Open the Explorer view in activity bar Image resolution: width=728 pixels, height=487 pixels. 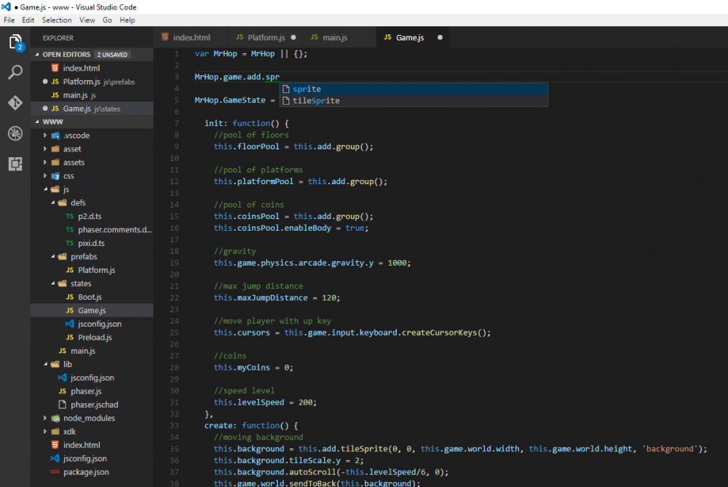(15, 42)
